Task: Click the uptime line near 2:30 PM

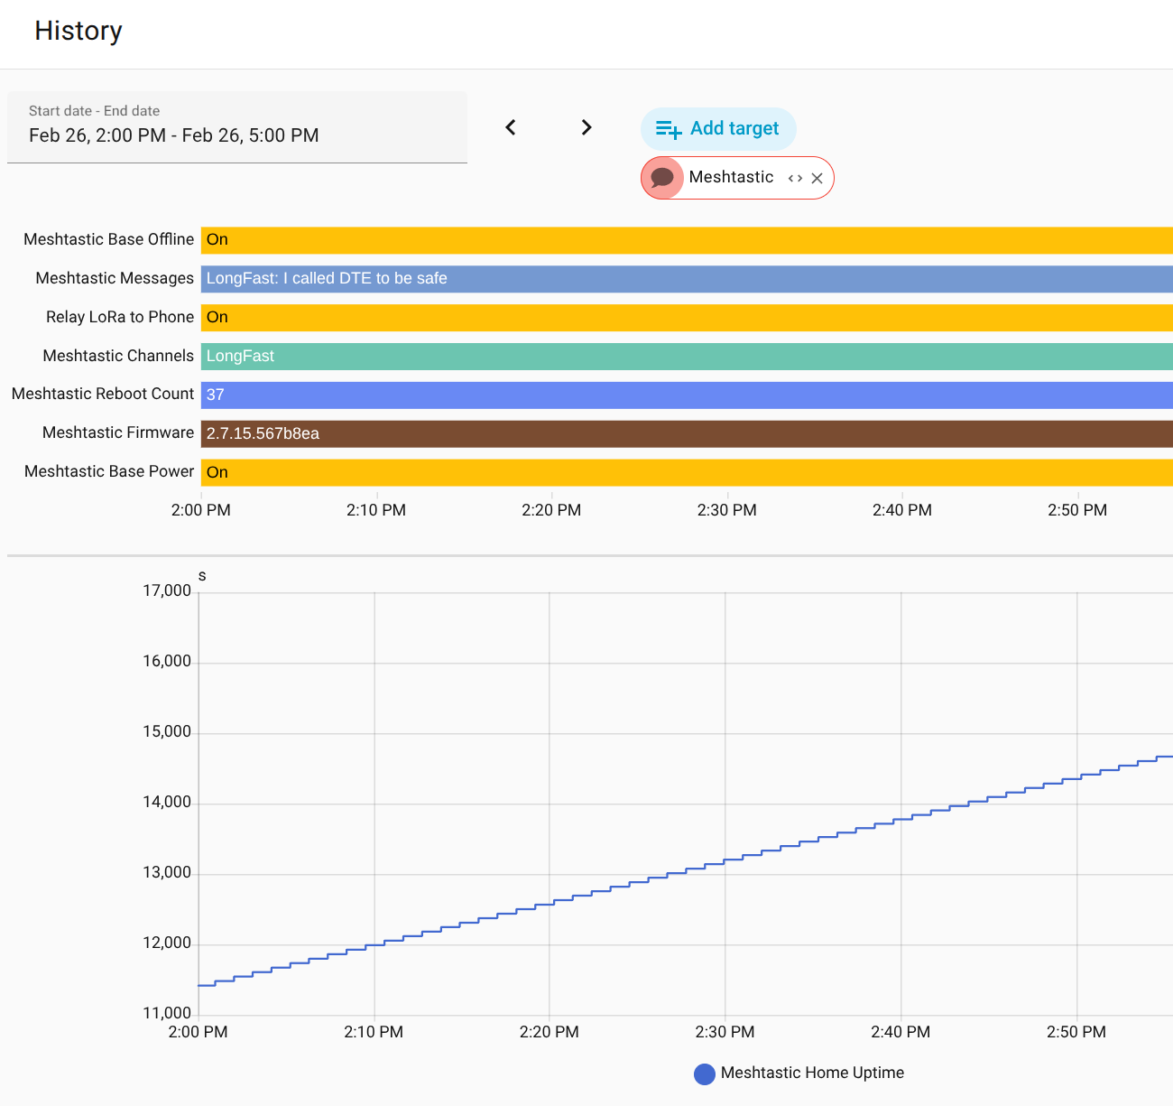Action: pos(725,860)
